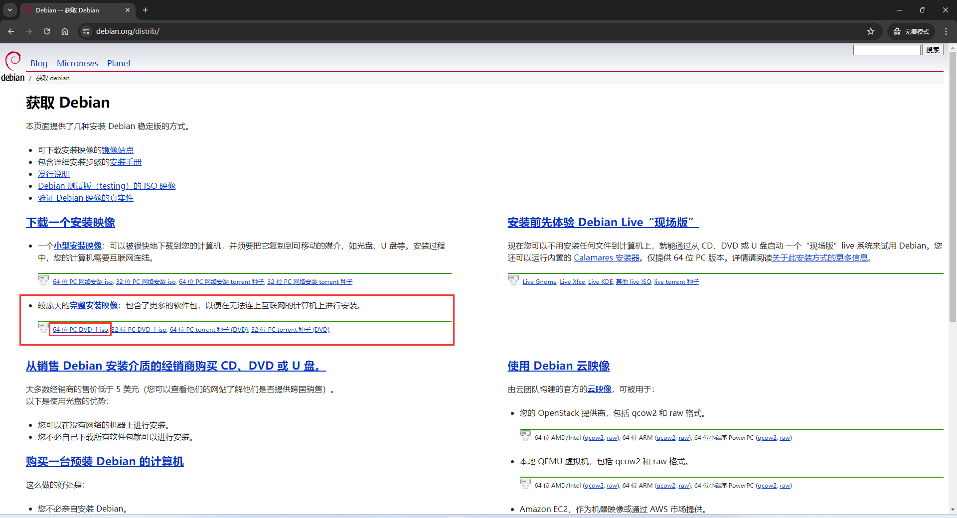Download 32 位 PC 网络安装 iso
Viewport: 957px width, 518px height.
pyautogui.click(x=146, y=282)
